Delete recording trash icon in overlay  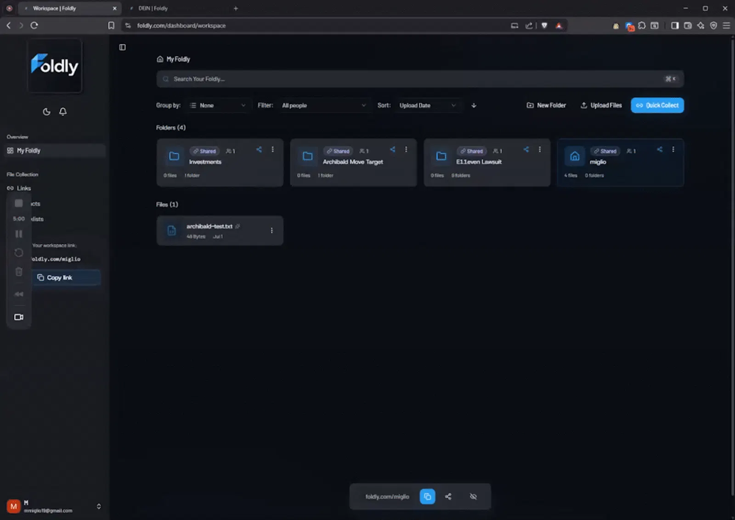[x=19, y=272]
